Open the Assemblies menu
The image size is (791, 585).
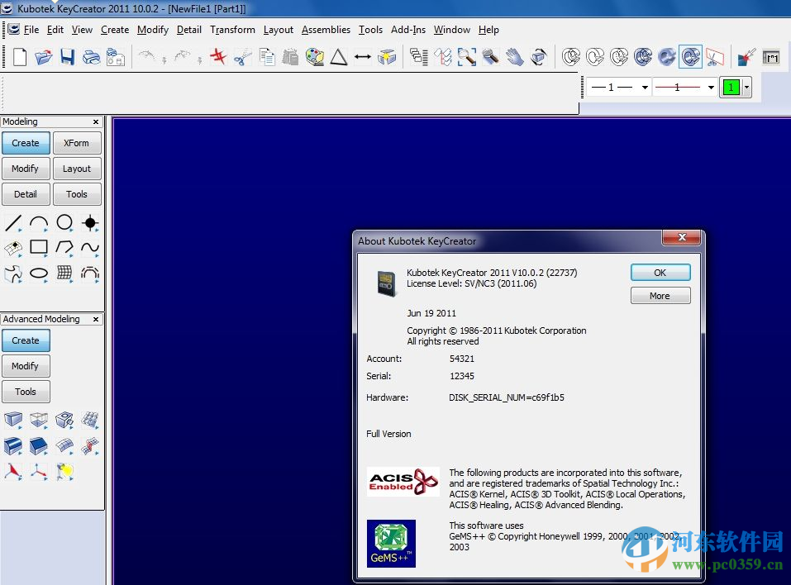point(326,30)
